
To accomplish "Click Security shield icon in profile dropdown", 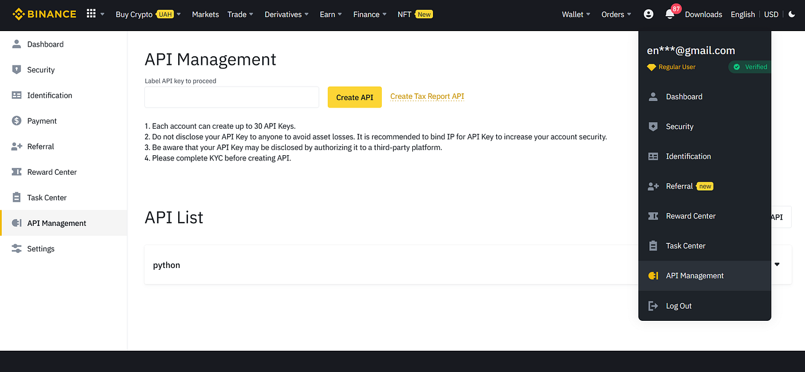I will click(653, 126).
